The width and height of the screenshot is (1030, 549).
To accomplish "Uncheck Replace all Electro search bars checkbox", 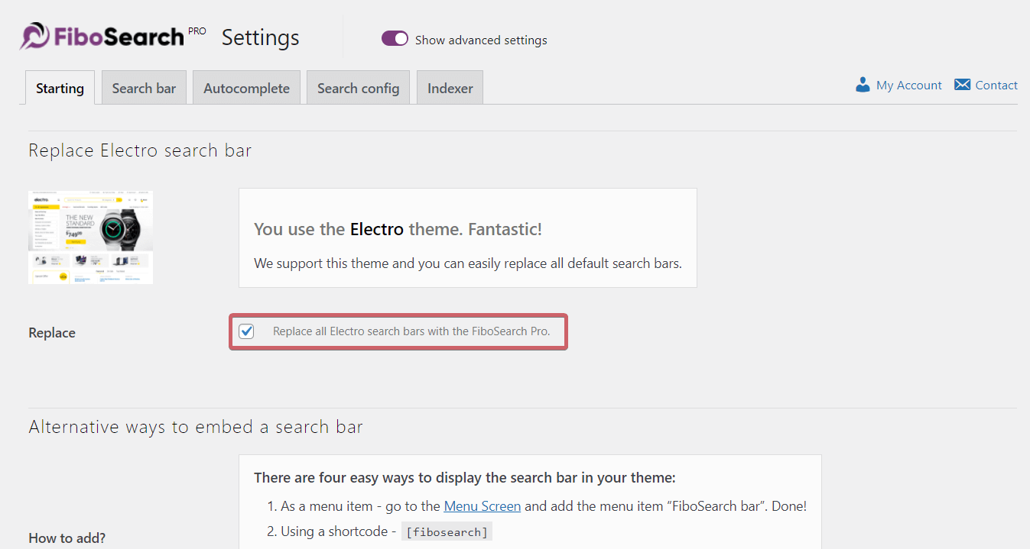I will tap(246, 331).
